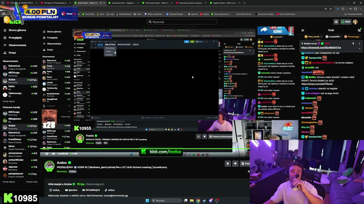Switch to The Game: 15 Prawilniaków tab
Screen dimensions: 364x204
click(x=55, y=3)
